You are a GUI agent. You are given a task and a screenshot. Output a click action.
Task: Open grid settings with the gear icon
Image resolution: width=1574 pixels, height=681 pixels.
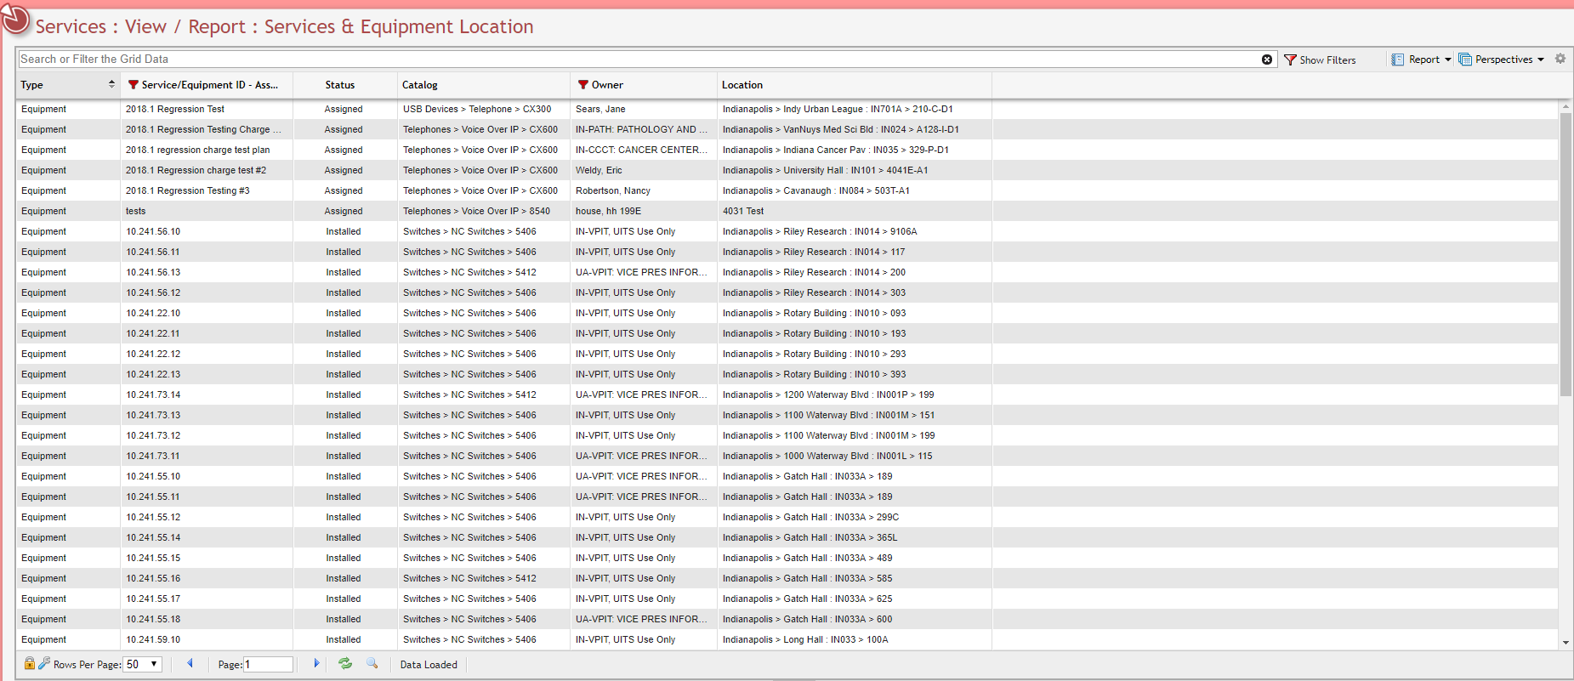pyautogui.click(x=1560, y=60)
